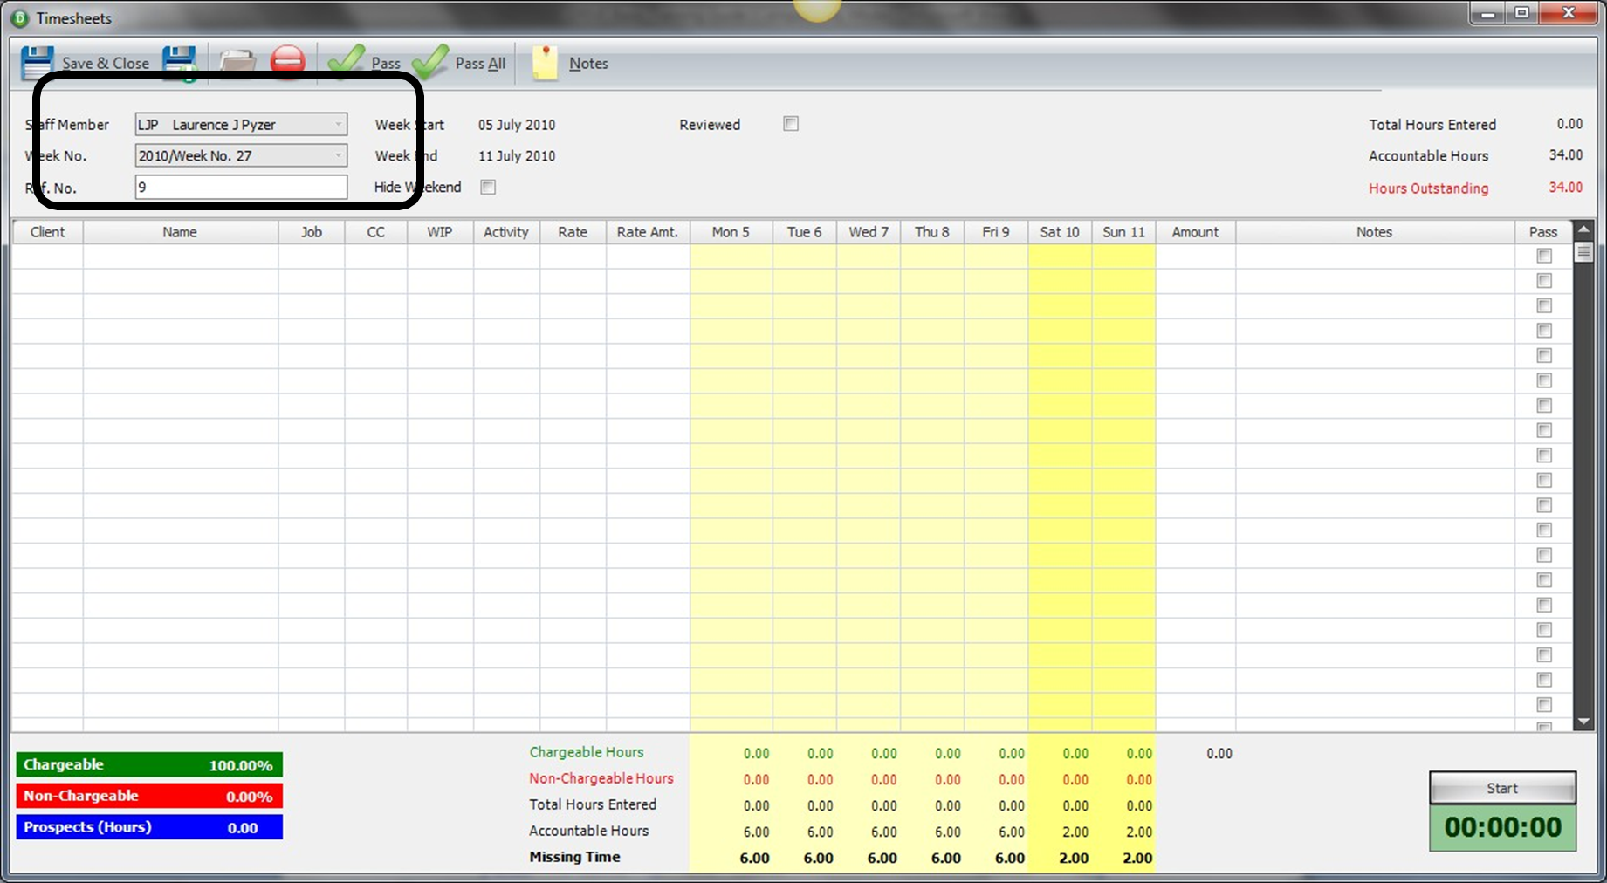The height and width of the screenshot is (883, 1607).
Task: Click the Save & Close floppy disk icon
Action: (x=38, y=63)
